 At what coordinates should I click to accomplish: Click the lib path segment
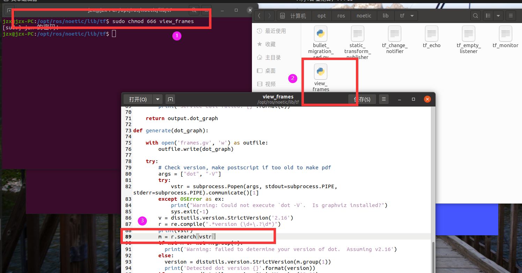pos(386,16)
